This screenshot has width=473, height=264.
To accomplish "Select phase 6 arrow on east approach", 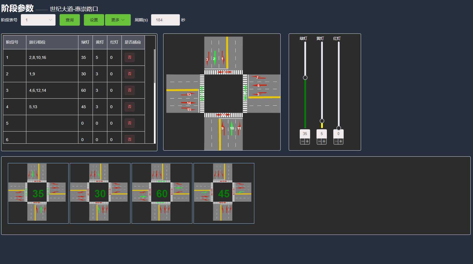I will [x=259, y=85].
